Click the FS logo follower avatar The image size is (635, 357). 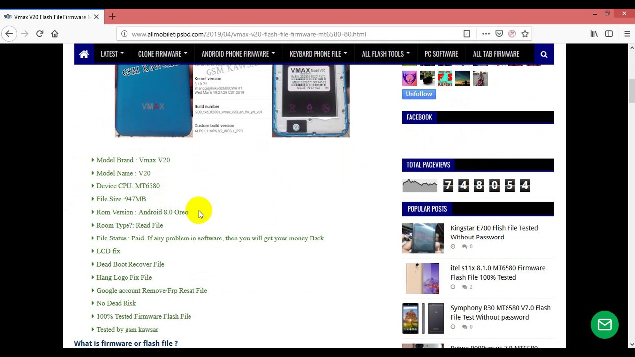445,78
